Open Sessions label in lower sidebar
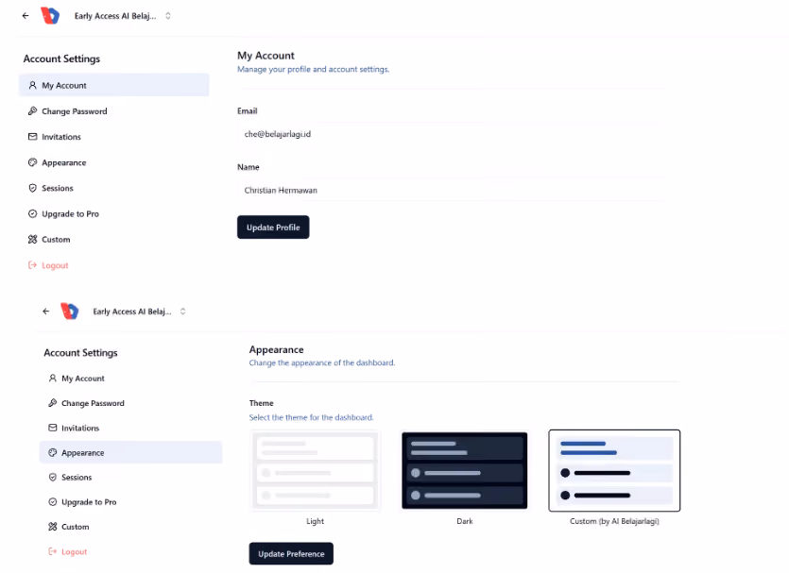The width and height of the screenshot is (789, 573). point(77,477)
